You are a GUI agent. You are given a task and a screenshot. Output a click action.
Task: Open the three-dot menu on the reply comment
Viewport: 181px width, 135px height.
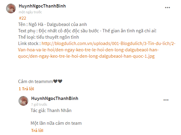[166, 100]
